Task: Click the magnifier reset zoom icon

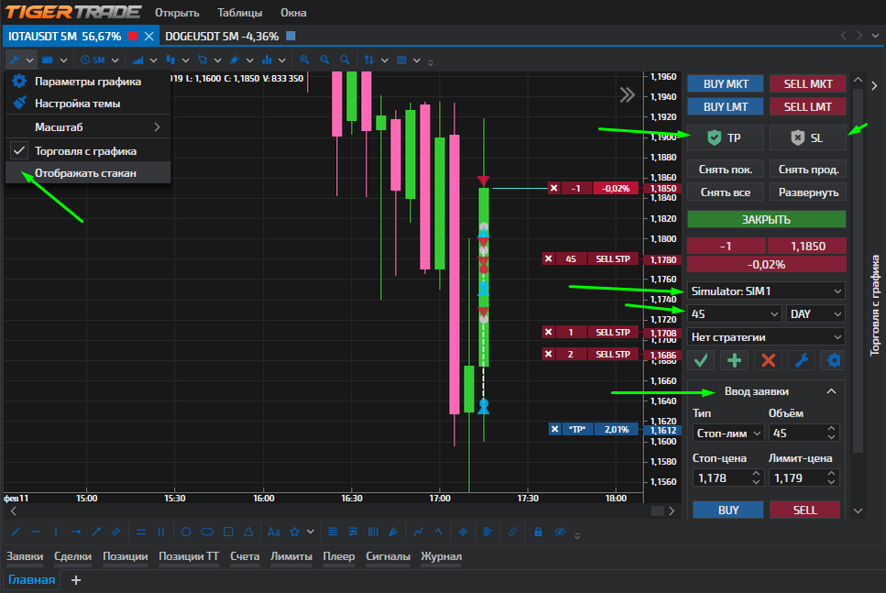Action: 345,60
